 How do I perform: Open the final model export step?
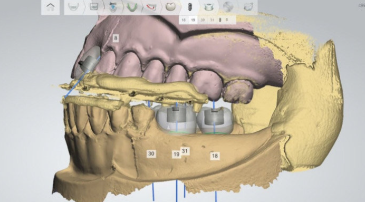tap(248, 7)
